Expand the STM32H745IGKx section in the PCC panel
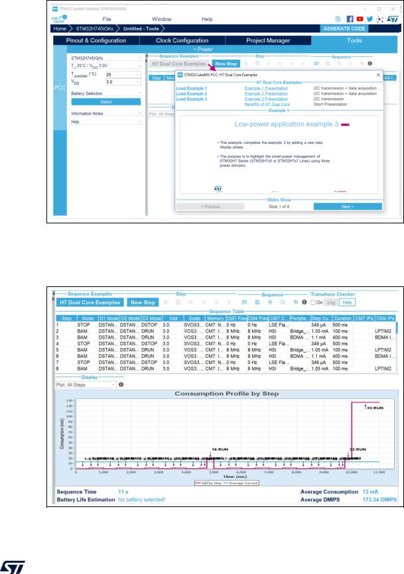 click(105, 58)
